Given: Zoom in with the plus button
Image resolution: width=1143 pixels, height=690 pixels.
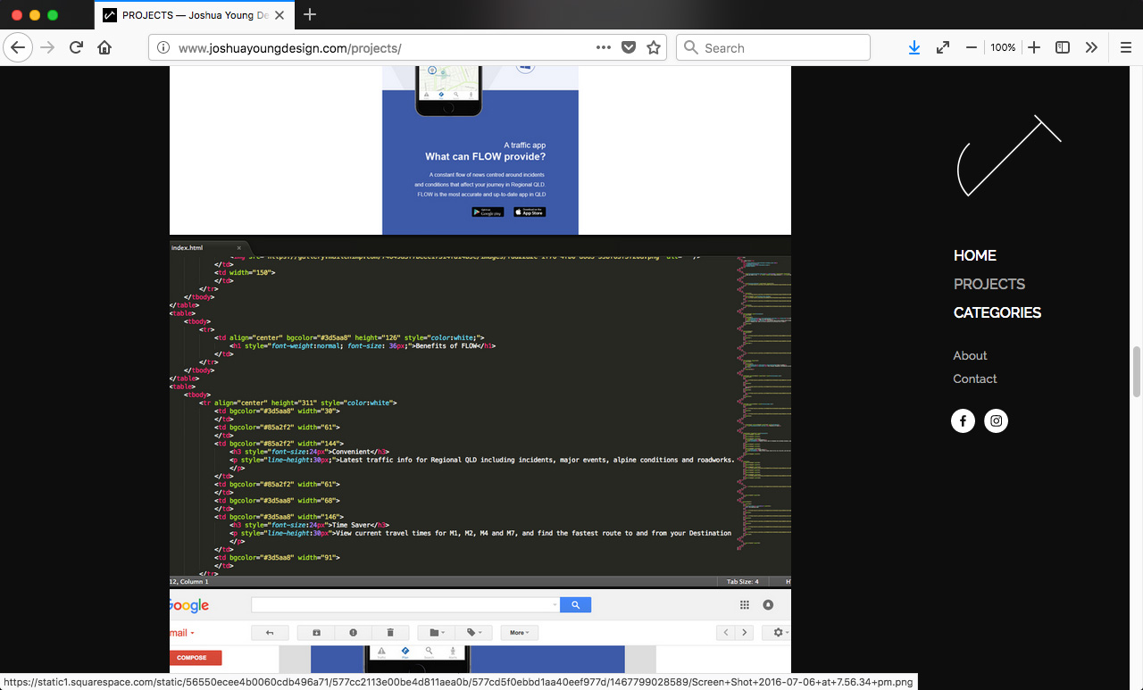Looking at the screenshot, I should [1034, 47].
